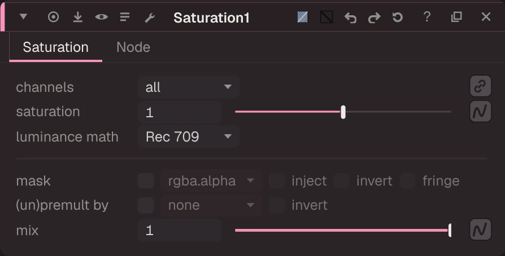This screenshot has height=256, width=505.
Task: Float the panel with the overlapping windows icon
Action: 456,17
